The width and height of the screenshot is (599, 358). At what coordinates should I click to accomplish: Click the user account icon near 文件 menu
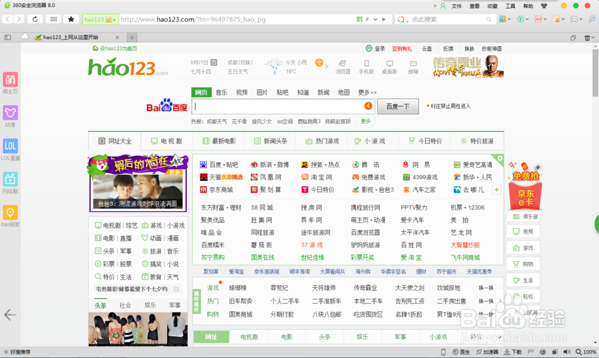coord(443,6)
